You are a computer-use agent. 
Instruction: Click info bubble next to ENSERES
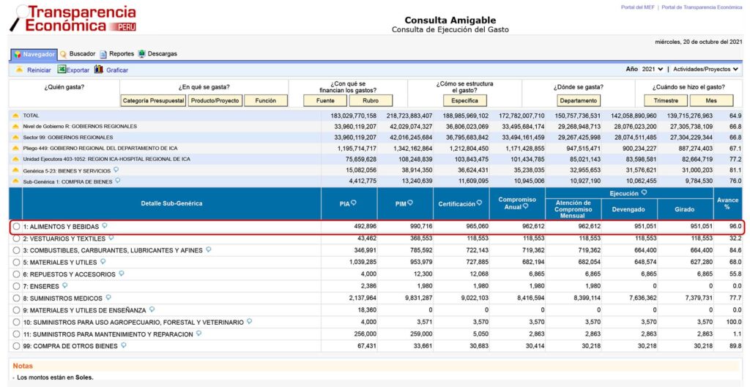point(64,285)
